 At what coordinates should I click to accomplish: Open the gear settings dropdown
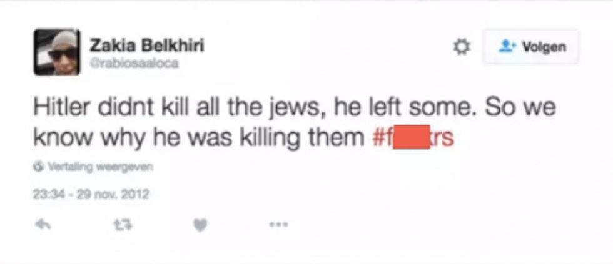461,47
